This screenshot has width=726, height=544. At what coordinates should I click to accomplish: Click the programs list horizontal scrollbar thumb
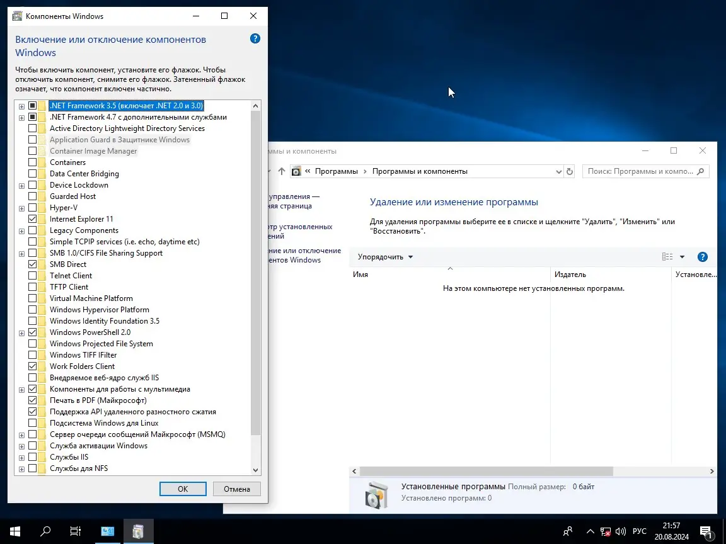click(x=486, y=472)
